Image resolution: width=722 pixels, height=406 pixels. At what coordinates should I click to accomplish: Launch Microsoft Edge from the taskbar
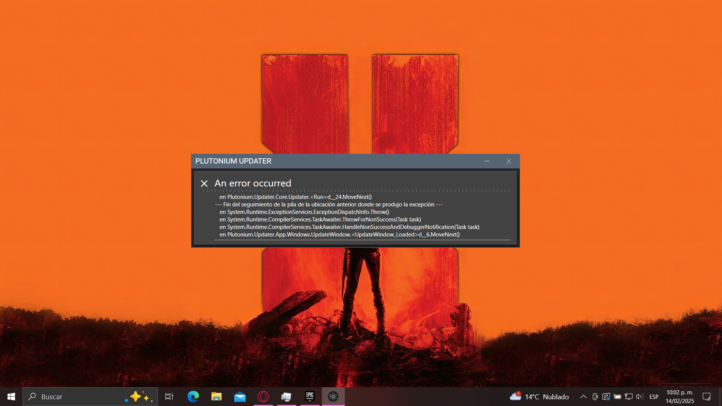coord(193,397)
